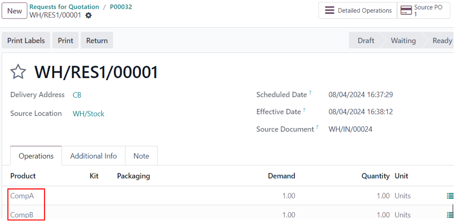The width and height of the screenshot is (461, 221).
Task: Click the Source PO card icon
Action: tap(406, 11)
